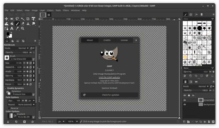Image resolution: width=219 pixels, height=128 pixels.
Task: Select the star-shaped brush in brushes grid
Action: pos(204,28)
